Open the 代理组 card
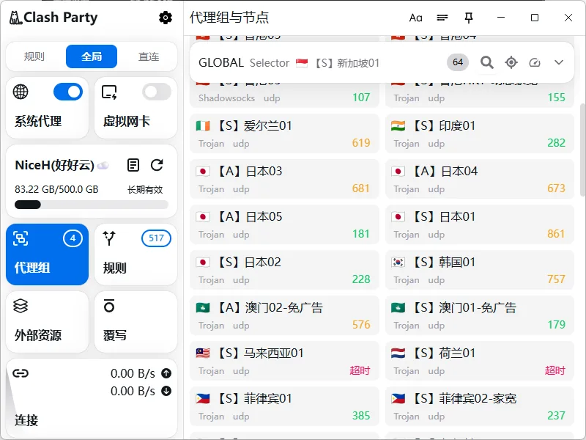Screen dimensions: 586x440 coord(47,254)
